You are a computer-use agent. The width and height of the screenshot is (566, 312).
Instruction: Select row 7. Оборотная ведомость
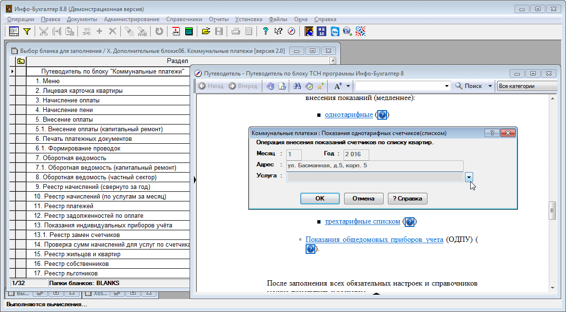coord(108,158)
